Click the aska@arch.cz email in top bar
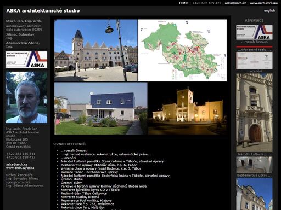 click(x=235, y=3)
